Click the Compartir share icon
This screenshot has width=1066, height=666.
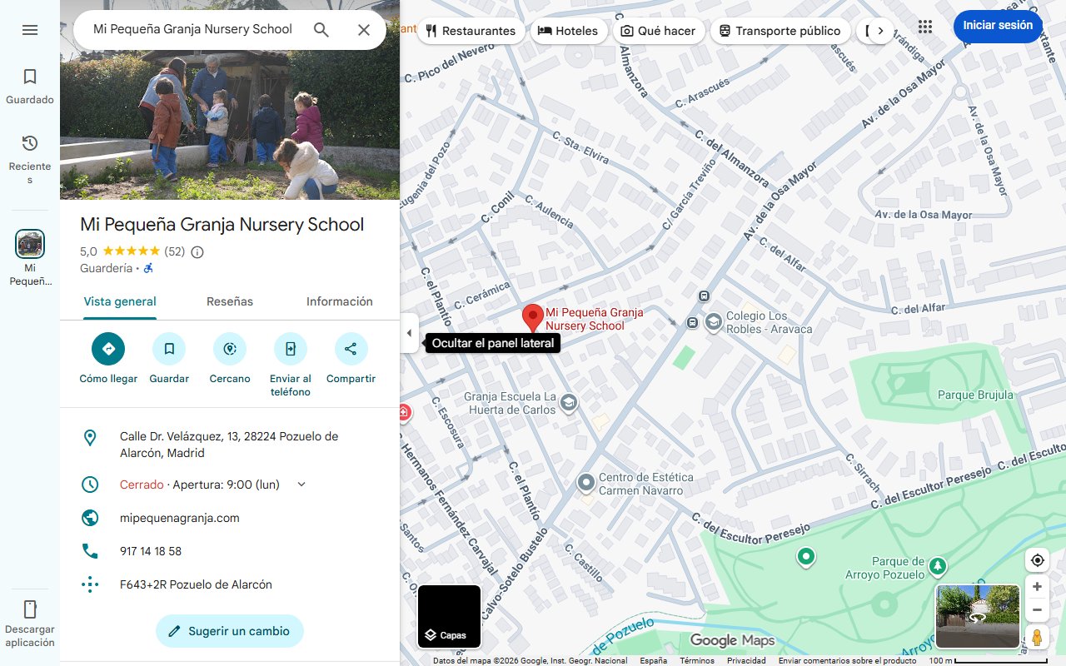tap(351, 349)
